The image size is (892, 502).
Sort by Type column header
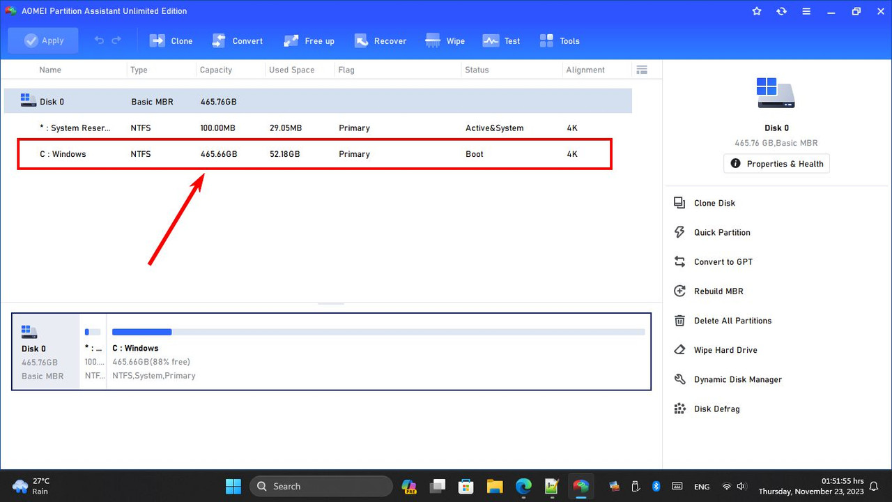click(139, 70)
